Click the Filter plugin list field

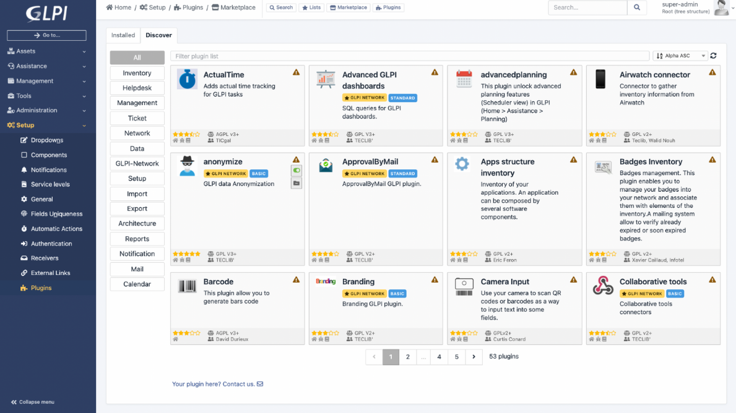coord(410,56)
